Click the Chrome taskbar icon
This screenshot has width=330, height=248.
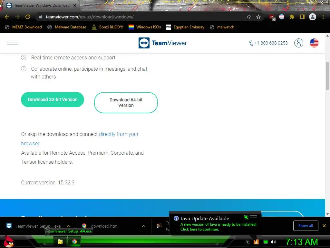point(74,242)
